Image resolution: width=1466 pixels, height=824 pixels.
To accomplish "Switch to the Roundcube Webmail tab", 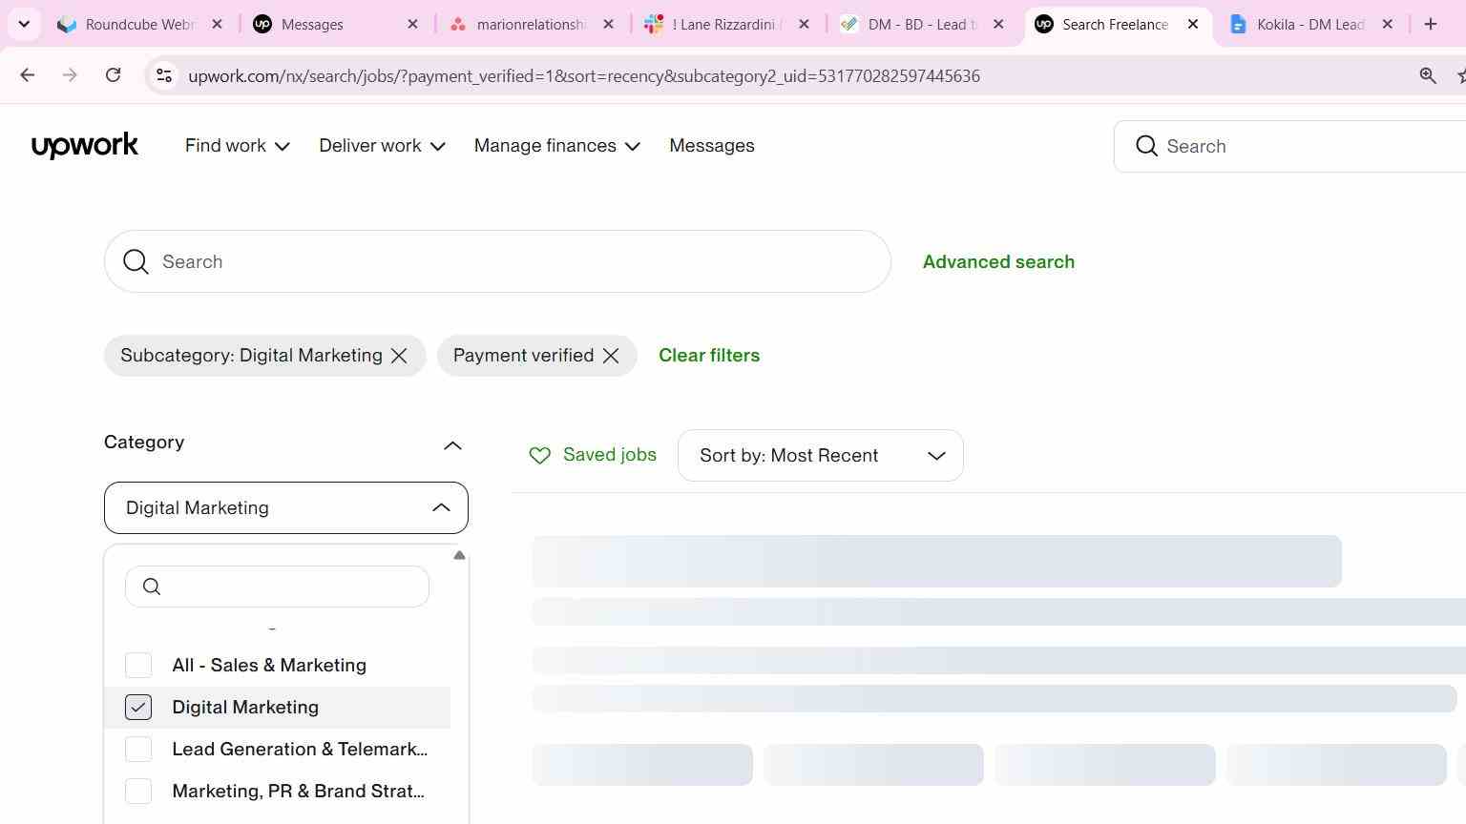I will click(x=138, y=24).
